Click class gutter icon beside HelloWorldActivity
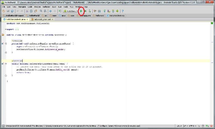The image size is (215, 129). pyautogui.click(x=3, y=35)
